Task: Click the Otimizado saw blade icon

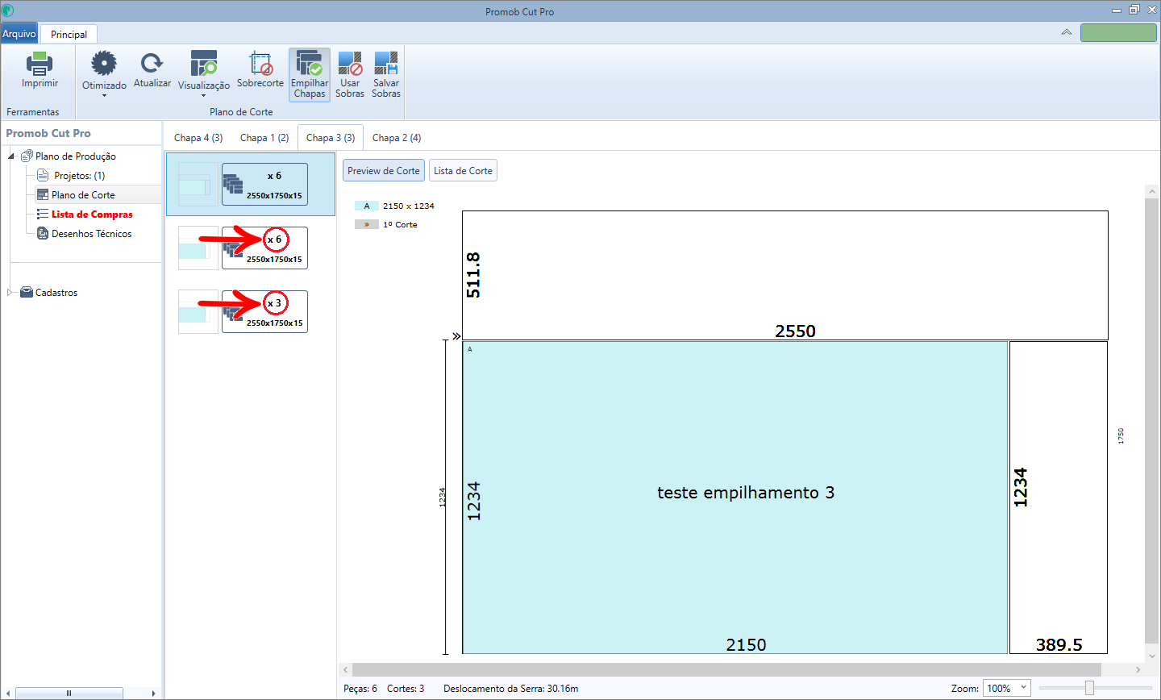Action: 104,64
